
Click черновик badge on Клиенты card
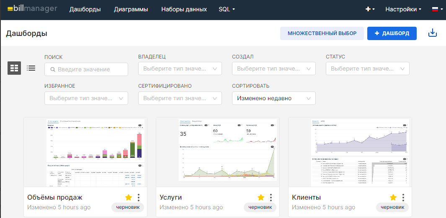(x=392, y=207)
